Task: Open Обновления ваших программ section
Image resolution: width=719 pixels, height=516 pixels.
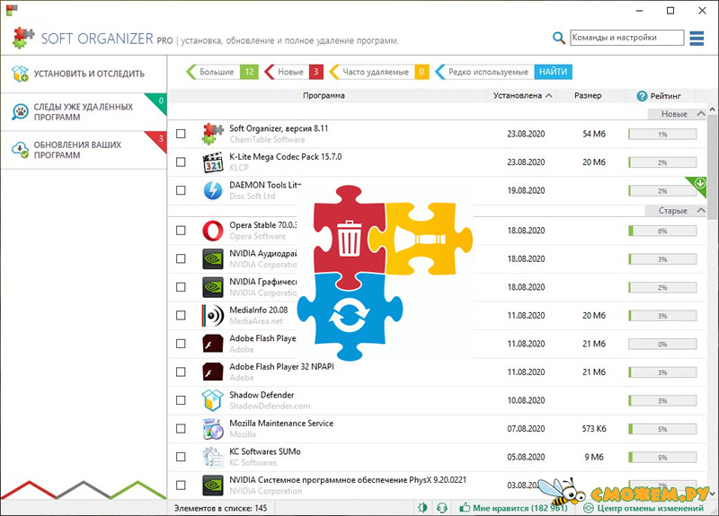Action: [x=84, y=150]
